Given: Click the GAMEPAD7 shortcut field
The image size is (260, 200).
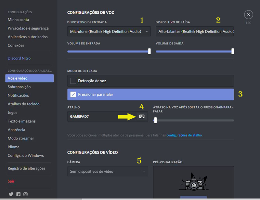Looking at the screenshot, I should (x=108, y=116).
